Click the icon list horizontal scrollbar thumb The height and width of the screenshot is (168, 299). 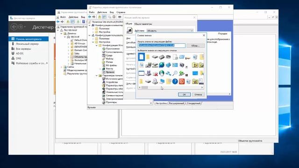(144, 87)
